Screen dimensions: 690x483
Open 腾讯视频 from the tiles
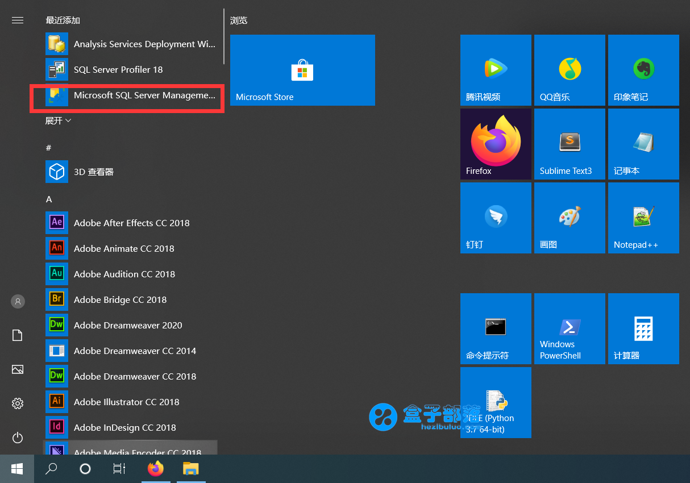[495, 70]
